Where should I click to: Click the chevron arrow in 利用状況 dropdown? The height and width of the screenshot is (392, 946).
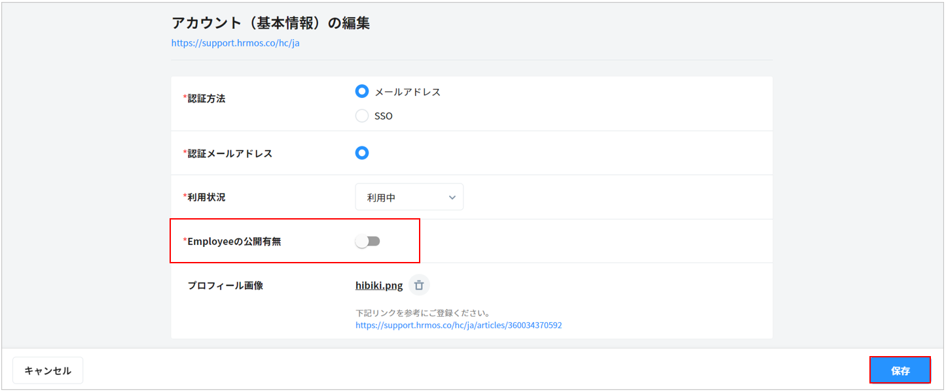pos(452,197)
